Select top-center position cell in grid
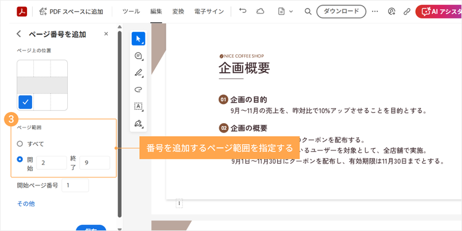The image size is (462, 231). pyautogui.click(x=42, y=68)
